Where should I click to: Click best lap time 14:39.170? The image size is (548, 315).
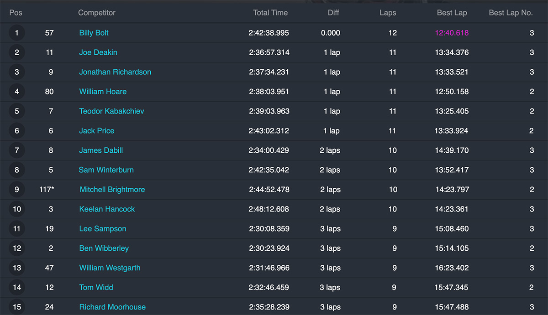click(x=452, y=150)
